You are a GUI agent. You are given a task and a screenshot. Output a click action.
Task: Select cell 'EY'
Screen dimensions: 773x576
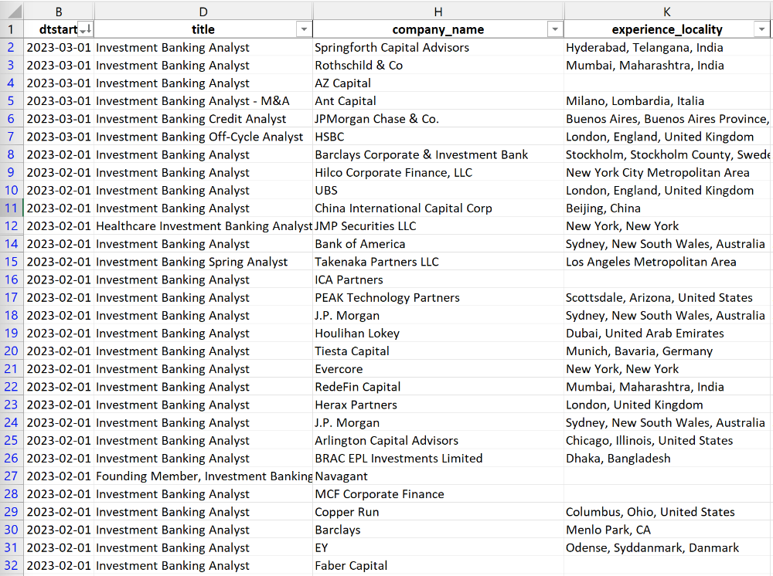click(x=438, y=548)
